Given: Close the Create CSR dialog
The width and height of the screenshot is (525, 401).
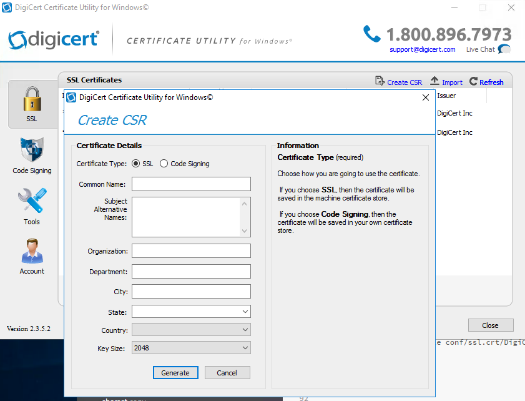Looking at the screenshot, I should [426, 97].
